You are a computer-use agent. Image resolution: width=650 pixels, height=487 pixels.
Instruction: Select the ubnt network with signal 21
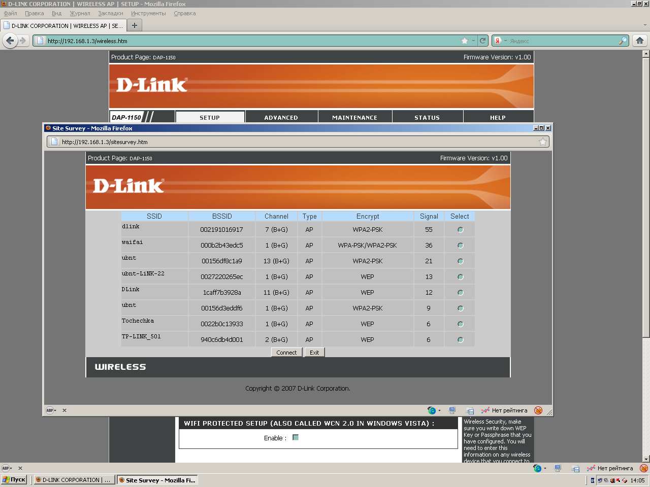[460, 261]
